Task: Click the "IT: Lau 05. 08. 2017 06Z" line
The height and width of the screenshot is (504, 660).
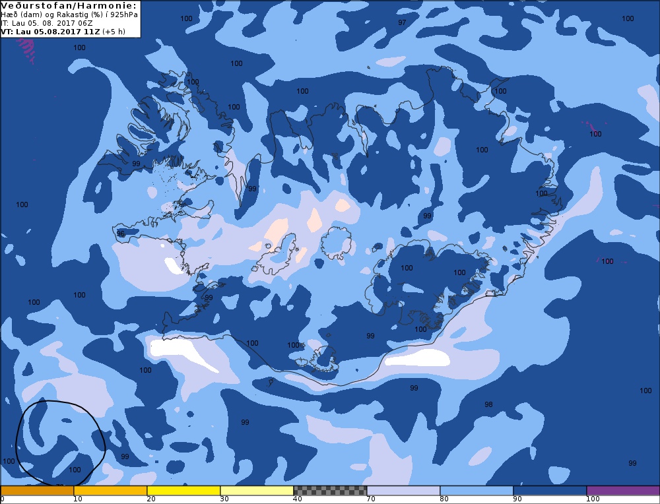Action: click(47, 23)
